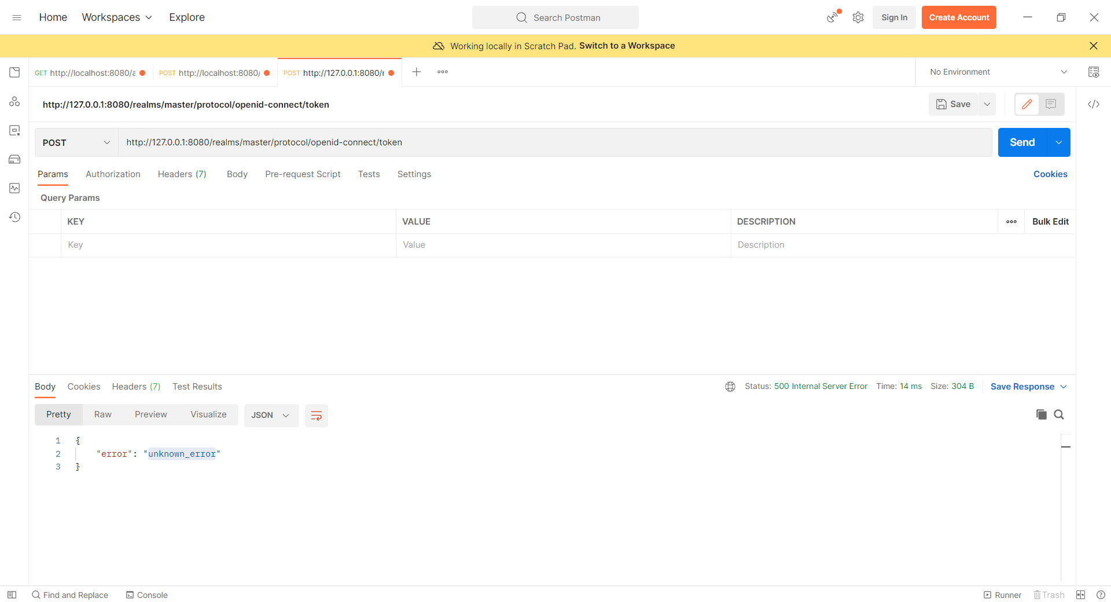Switch to the Authorization tab
The height and width of the screenshot is (602, 1111).
[x=113, y=174]
